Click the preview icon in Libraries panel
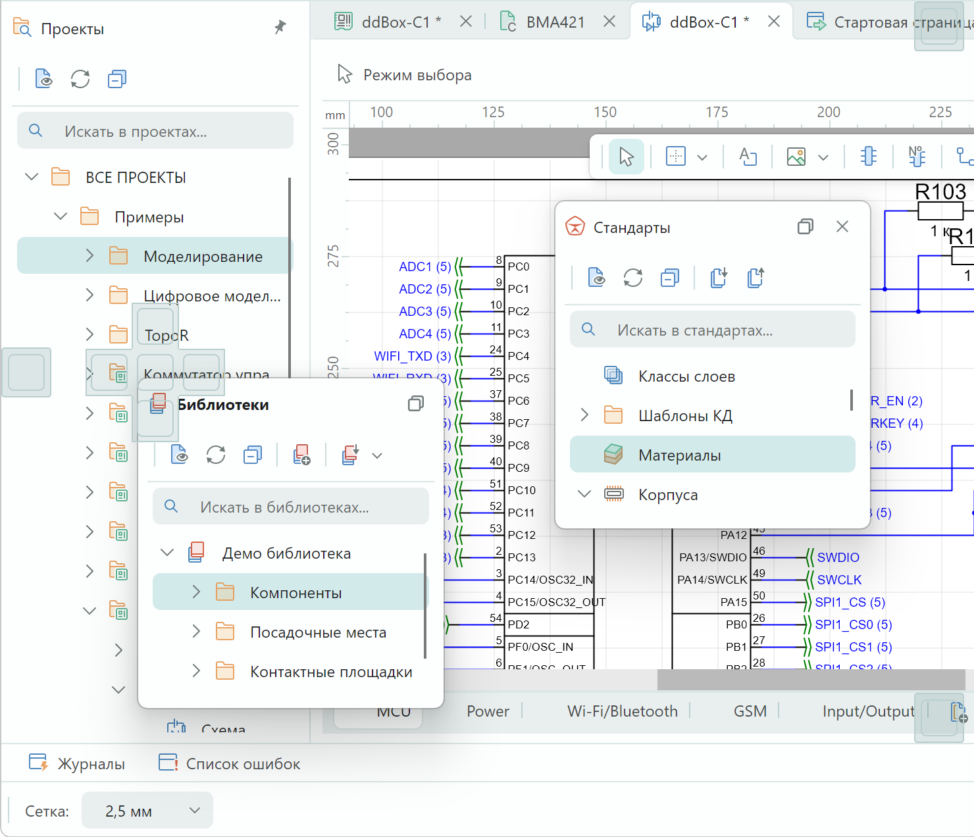974x837 pixels. (x=179, y=455)
